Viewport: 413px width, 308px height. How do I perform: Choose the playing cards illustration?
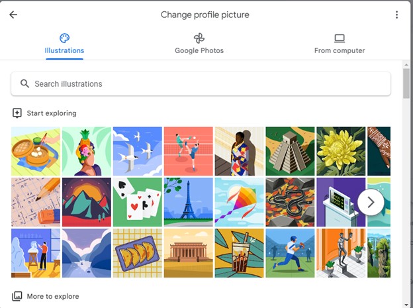click(138, 201)
